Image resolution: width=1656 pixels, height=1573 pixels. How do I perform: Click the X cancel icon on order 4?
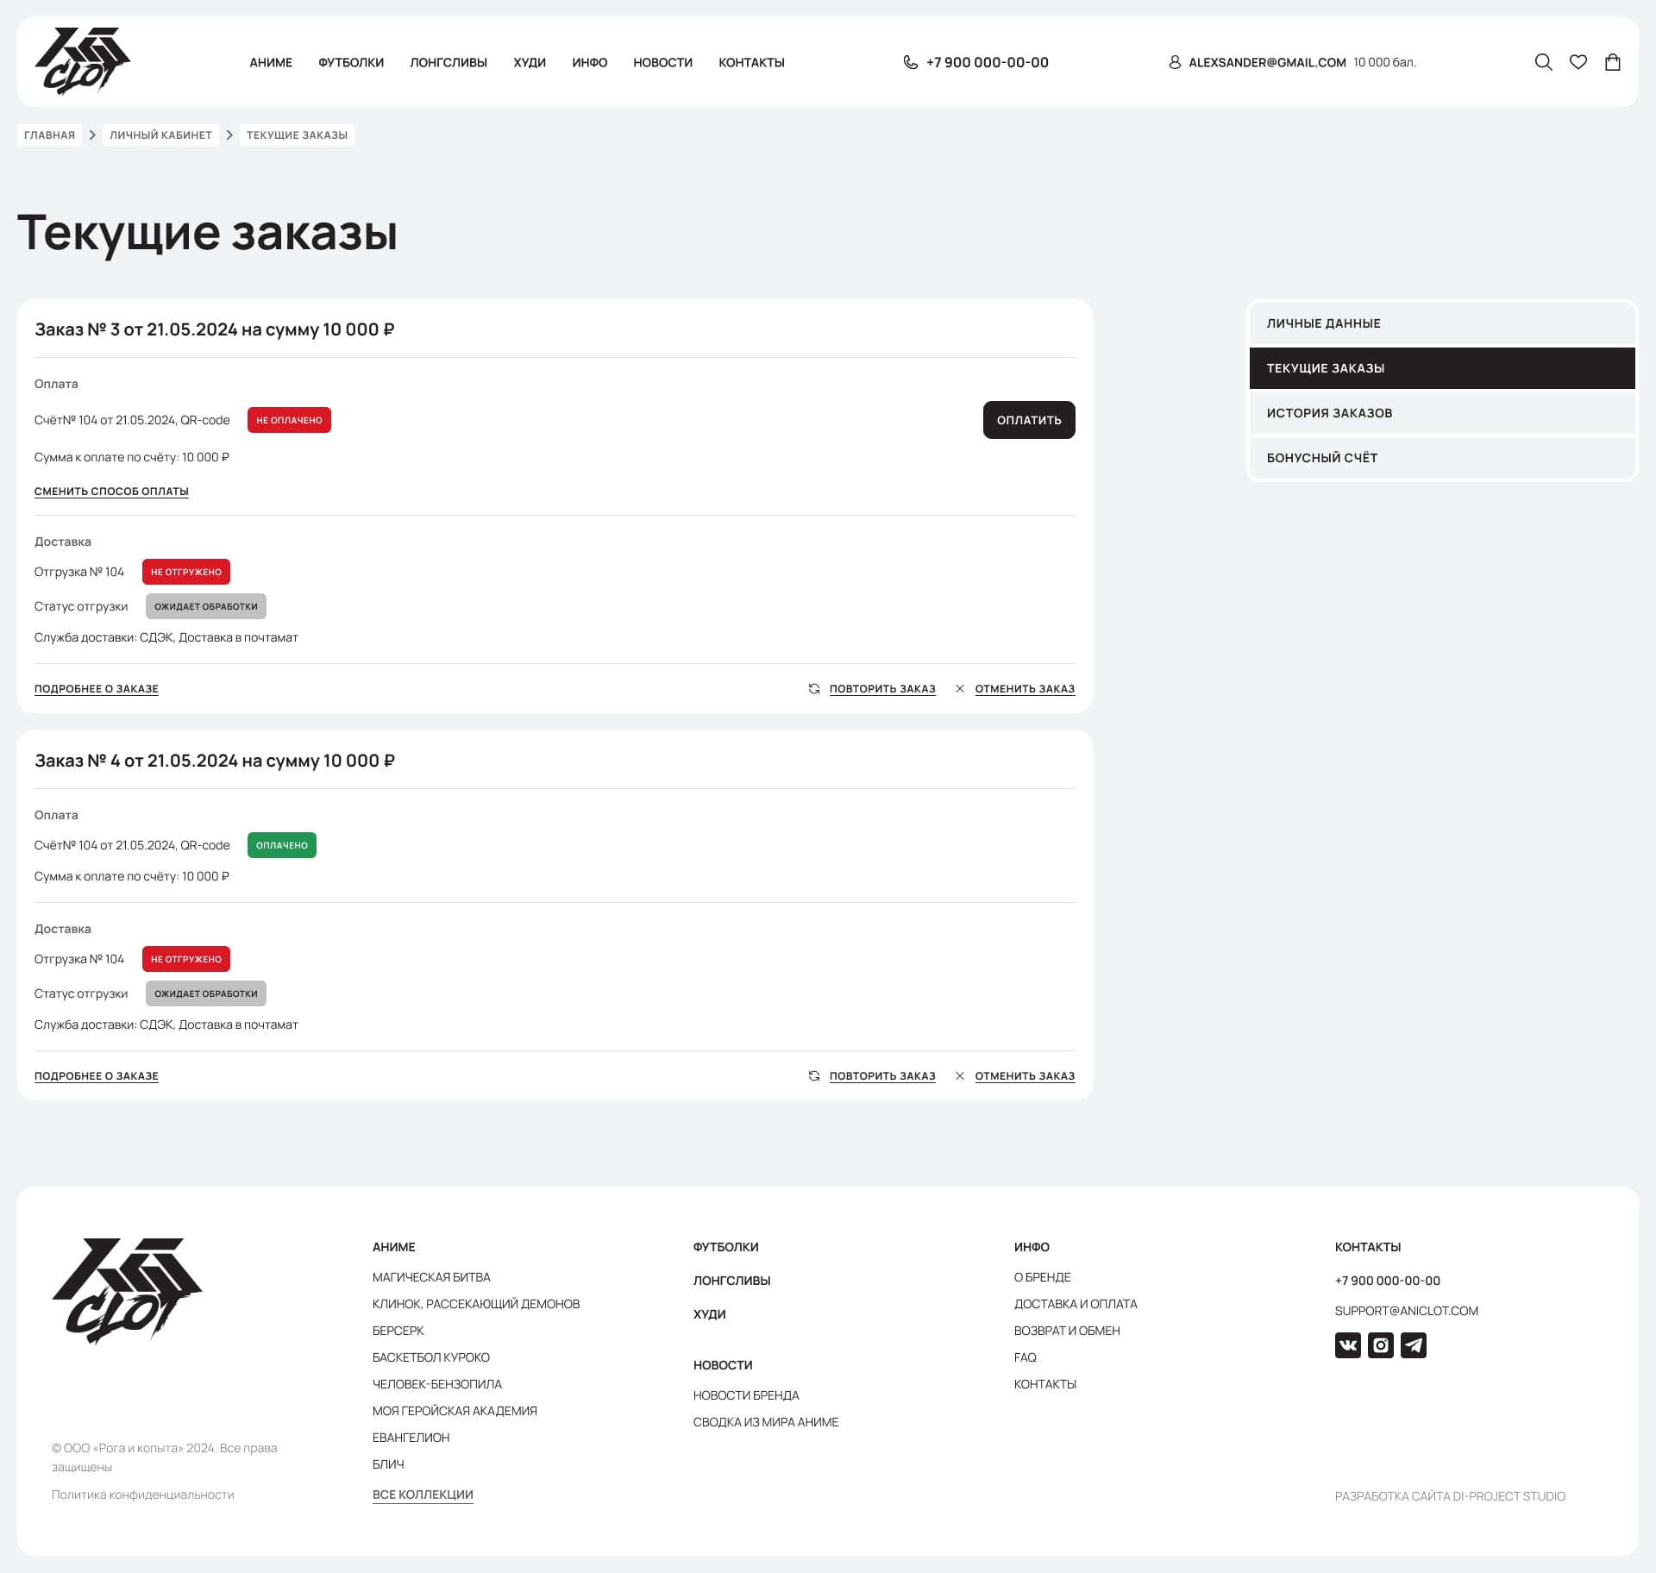point(960,1075)
